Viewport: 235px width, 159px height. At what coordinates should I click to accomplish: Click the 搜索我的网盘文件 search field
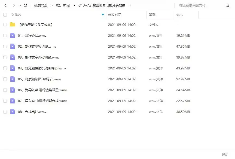[200, 5]
